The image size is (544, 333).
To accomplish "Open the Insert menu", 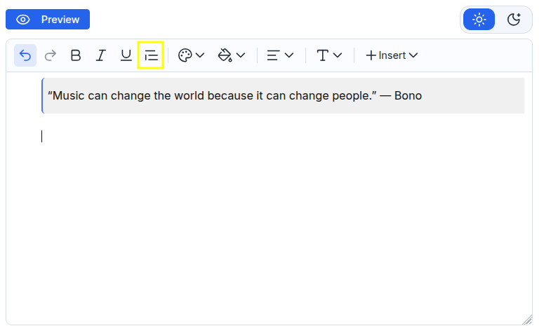I will (392, 55).
